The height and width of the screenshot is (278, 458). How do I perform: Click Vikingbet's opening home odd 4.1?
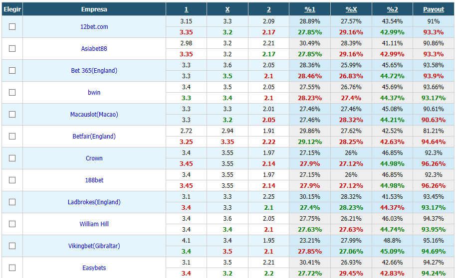point(187,240)
